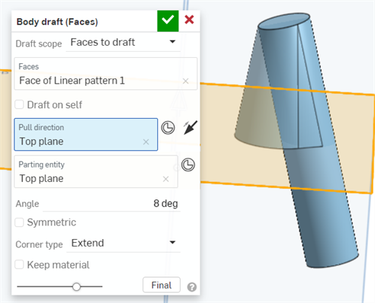Clear Top plane from Pull direction
Image resolution: width=375 pixels, height=303 pixels.
146,142
